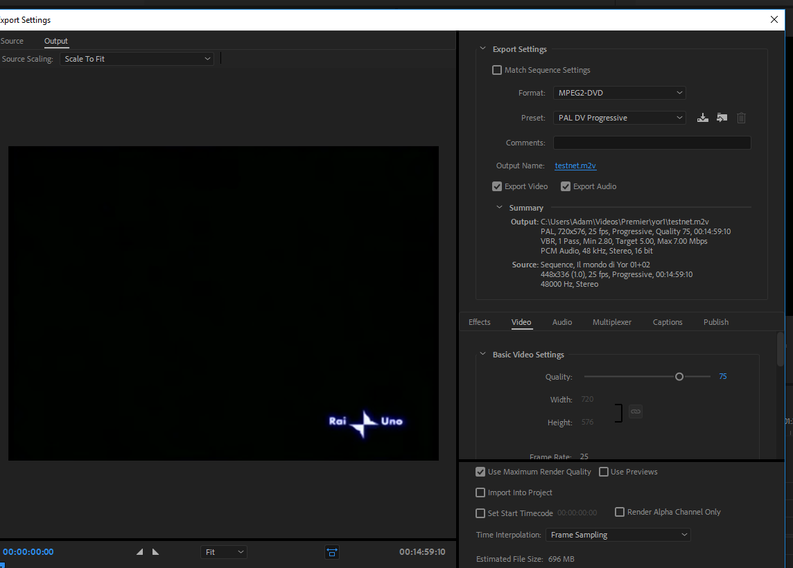Set Out Point marker icon
793x568 pixels.
[x=156, y=552]
